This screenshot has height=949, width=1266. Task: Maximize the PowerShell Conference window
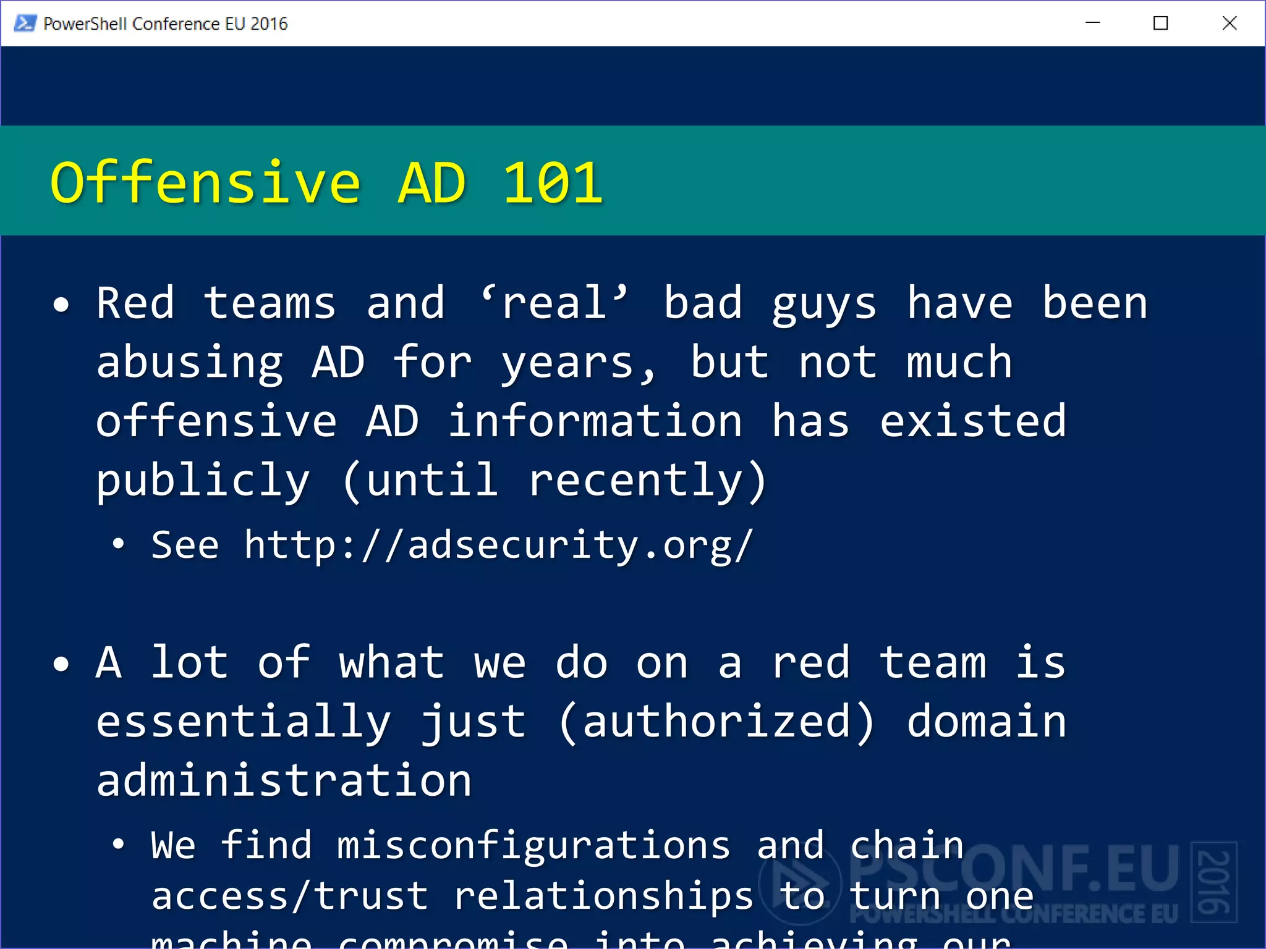point(1160,23)
